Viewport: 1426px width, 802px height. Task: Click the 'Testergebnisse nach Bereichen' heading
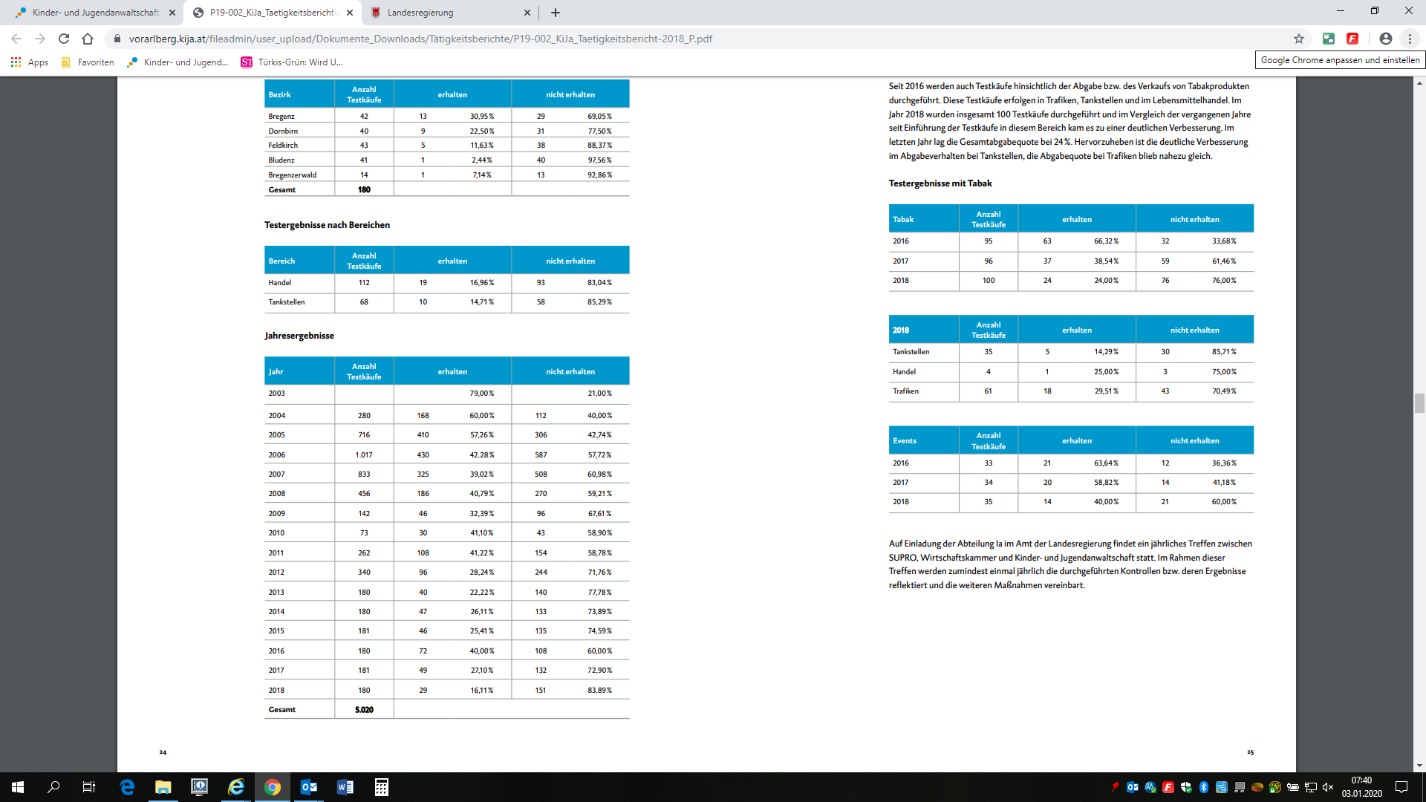(x=327, y=225)
